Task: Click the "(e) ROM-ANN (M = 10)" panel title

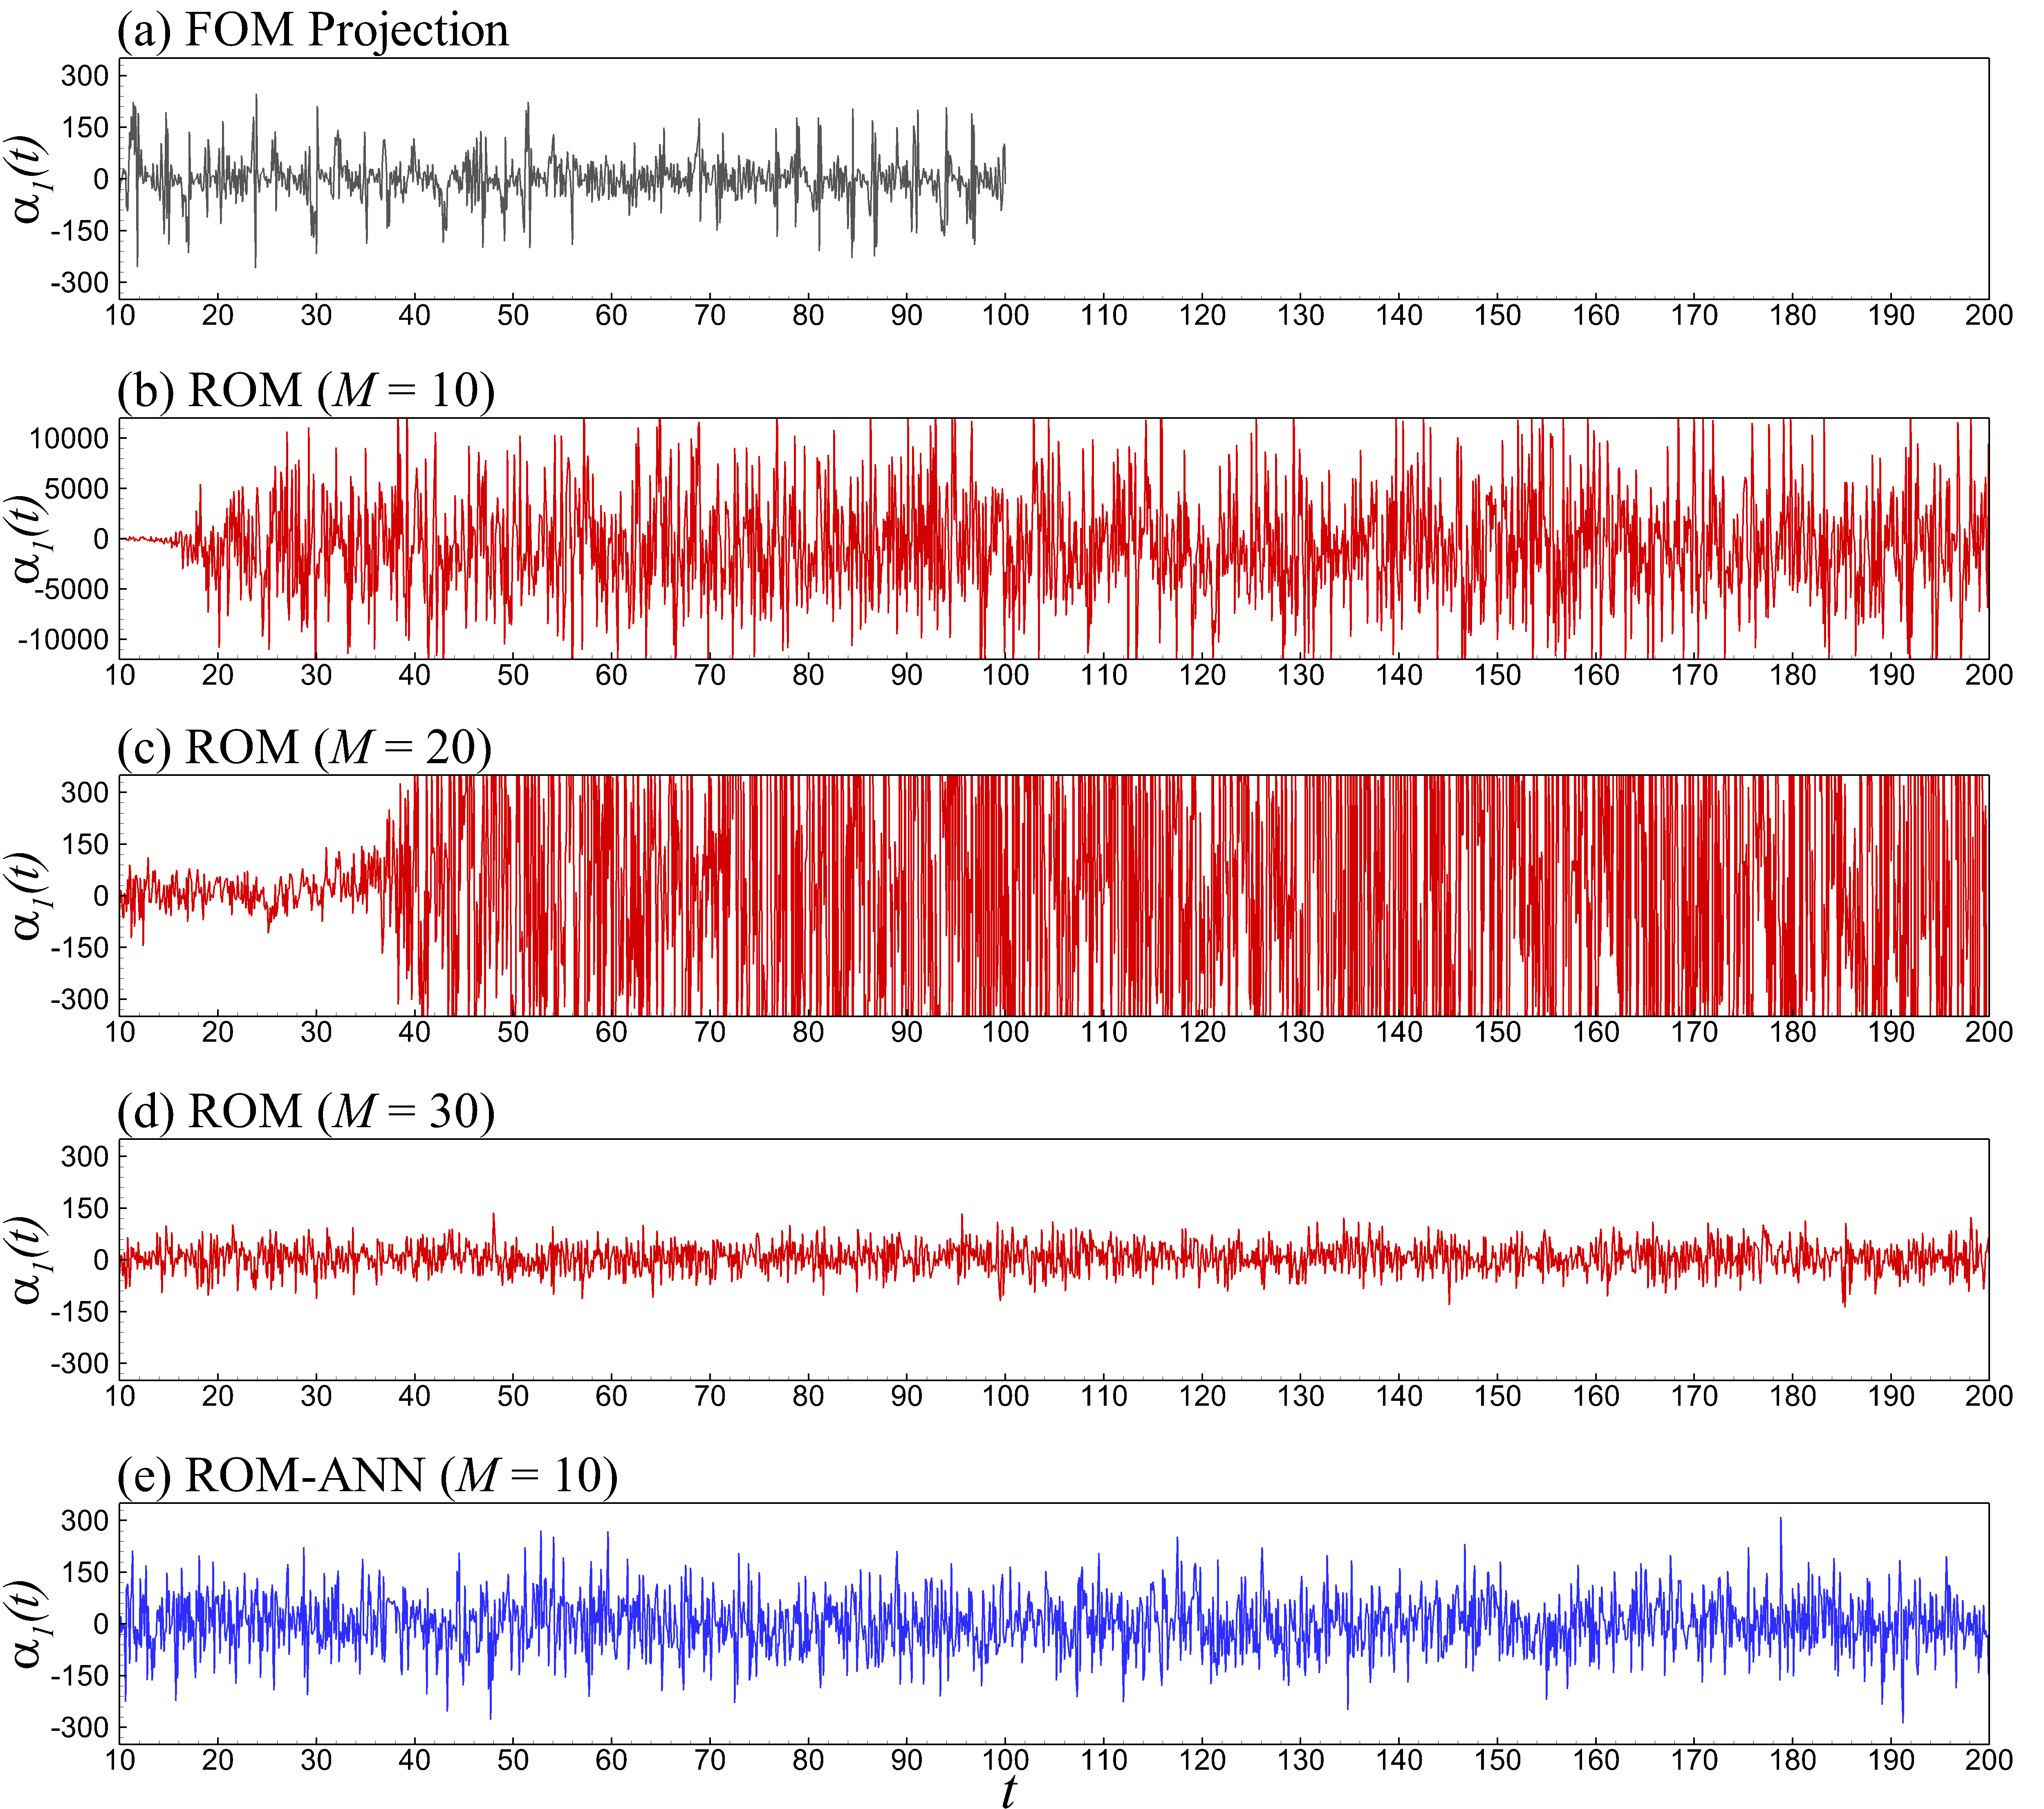Action: (367, 1476)
